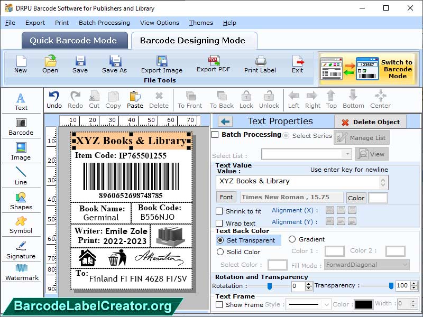Screen dimensions: 423x317
Task: Create a New label file
Action: point(21,64)
